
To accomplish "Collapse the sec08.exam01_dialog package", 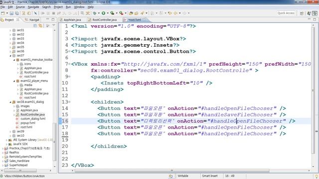I will (10, 102).
